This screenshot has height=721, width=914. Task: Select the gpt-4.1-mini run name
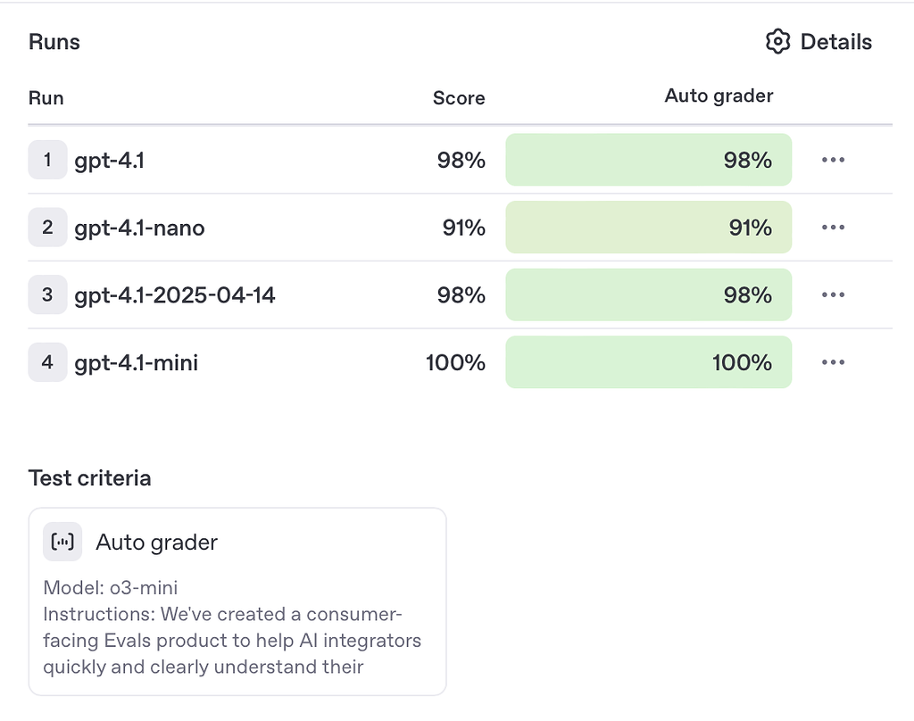pyautogui.click(x=136, y=363)
